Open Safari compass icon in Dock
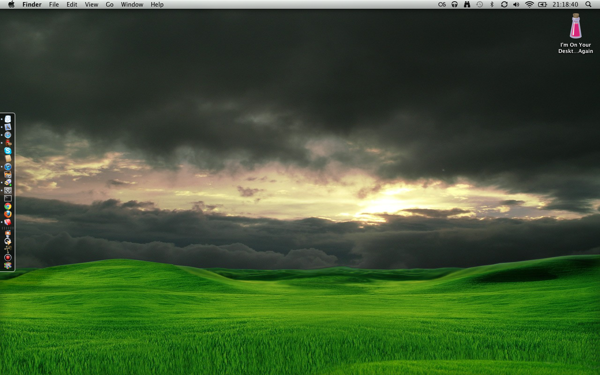 [8, 135]
